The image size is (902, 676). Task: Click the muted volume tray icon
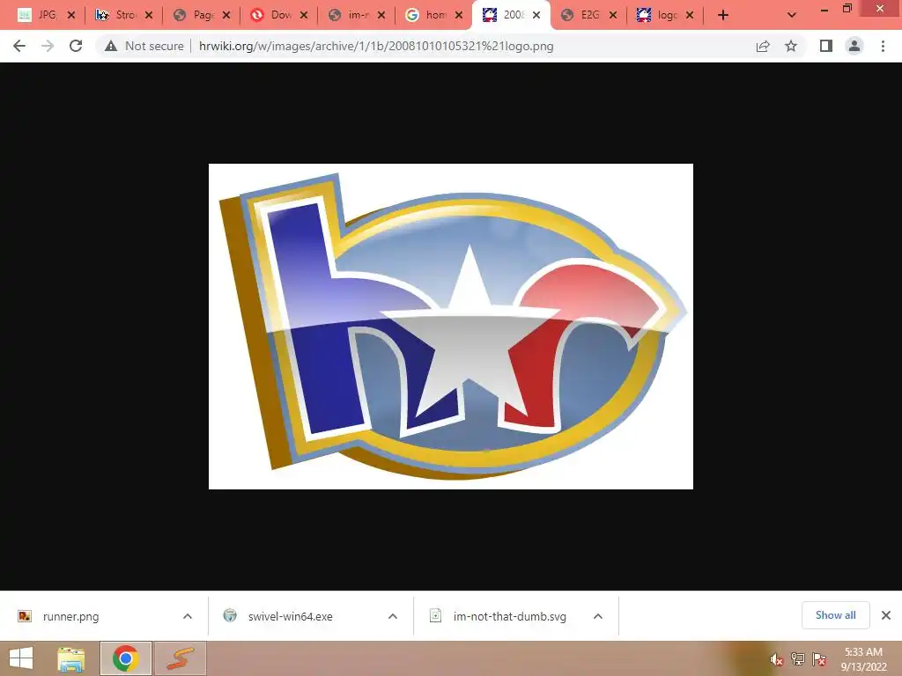777,660
